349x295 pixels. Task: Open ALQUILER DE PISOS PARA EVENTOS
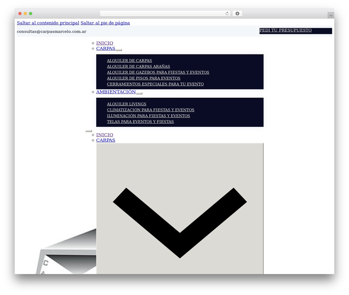click(x=144, y=78)
